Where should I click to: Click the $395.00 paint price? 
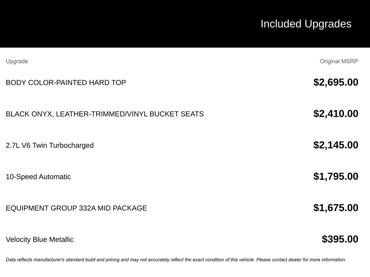pos(340,239)
